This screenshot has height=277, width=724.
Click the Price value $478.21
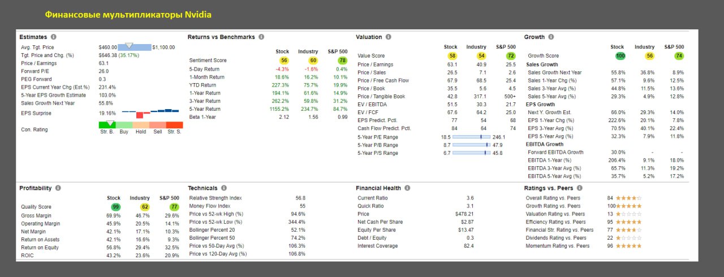pyautogui.click(x=464, y=214)
